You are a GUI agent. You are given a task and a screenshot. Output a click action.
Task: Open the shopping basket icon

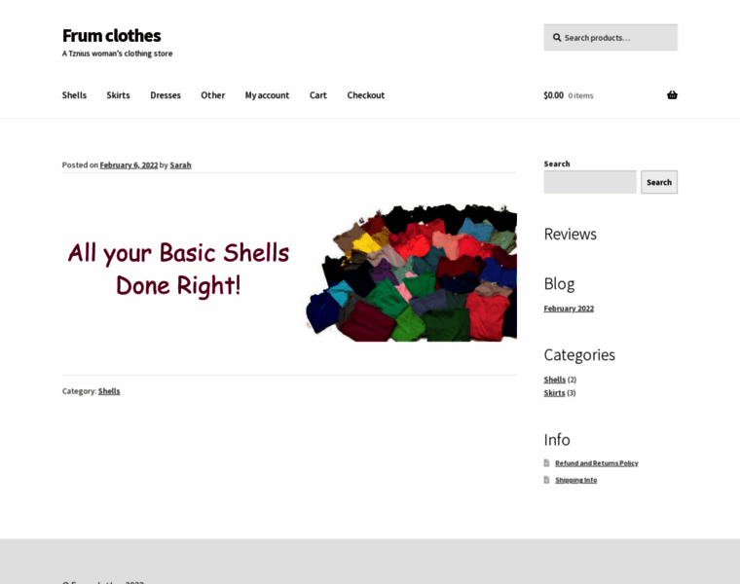point(672,95)
